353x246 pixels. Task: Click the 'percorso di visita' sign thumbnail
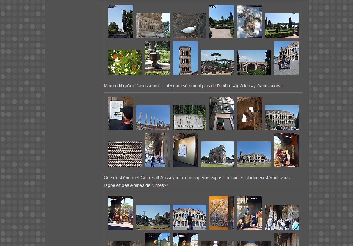click(x=120, y=113)
